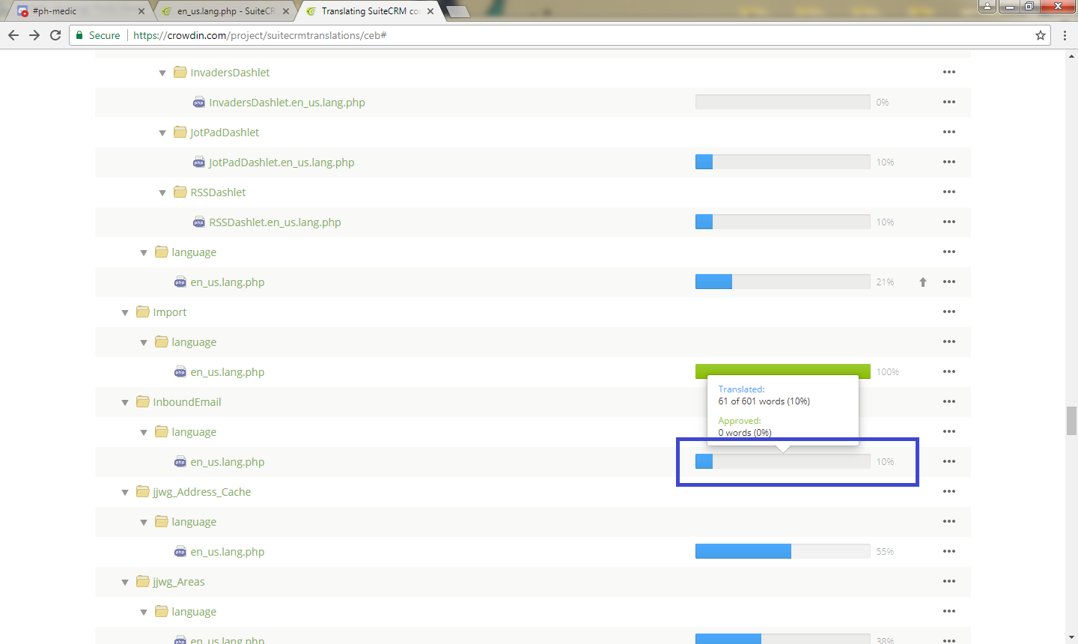The height and width of the screenshot is (644, 1078).
Task: Click the InboundEmail folder icon
Action: 143,401
